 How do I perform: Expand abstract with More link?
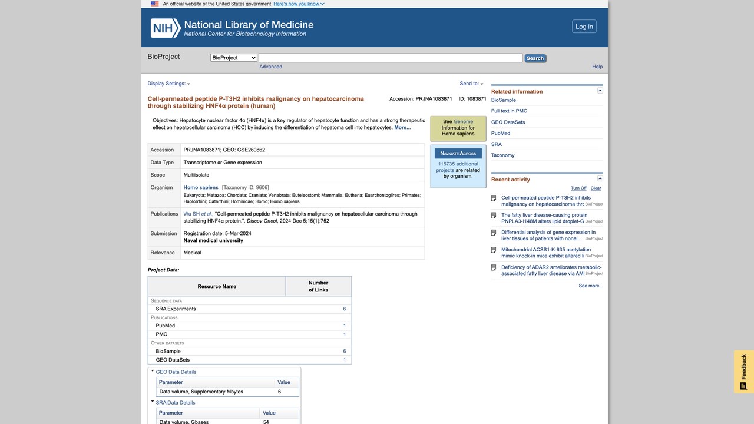click(x=402, y=127)
